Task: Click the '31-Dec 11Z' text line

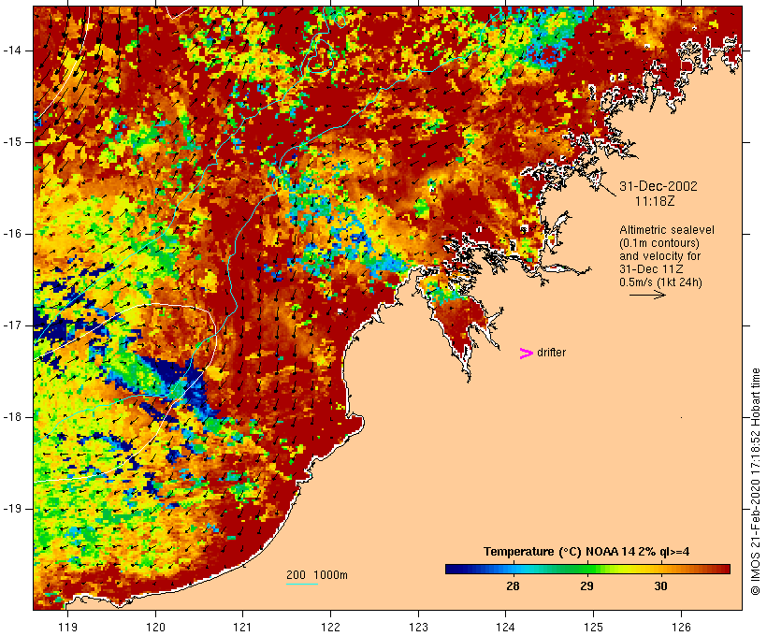Action: point(651,269)
